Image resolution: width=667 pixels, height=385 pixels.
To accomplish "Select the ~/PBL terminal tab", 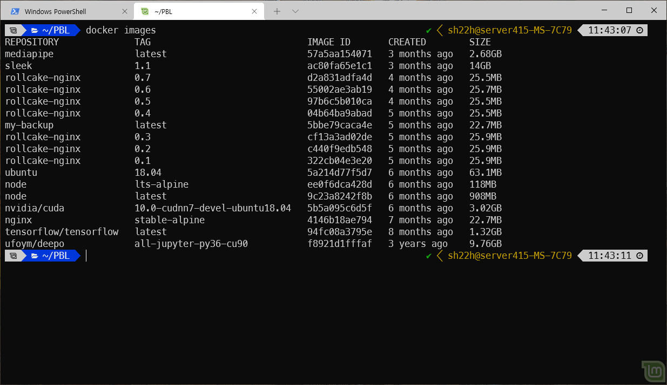I will pyautogui.click(x=199, y=11).
